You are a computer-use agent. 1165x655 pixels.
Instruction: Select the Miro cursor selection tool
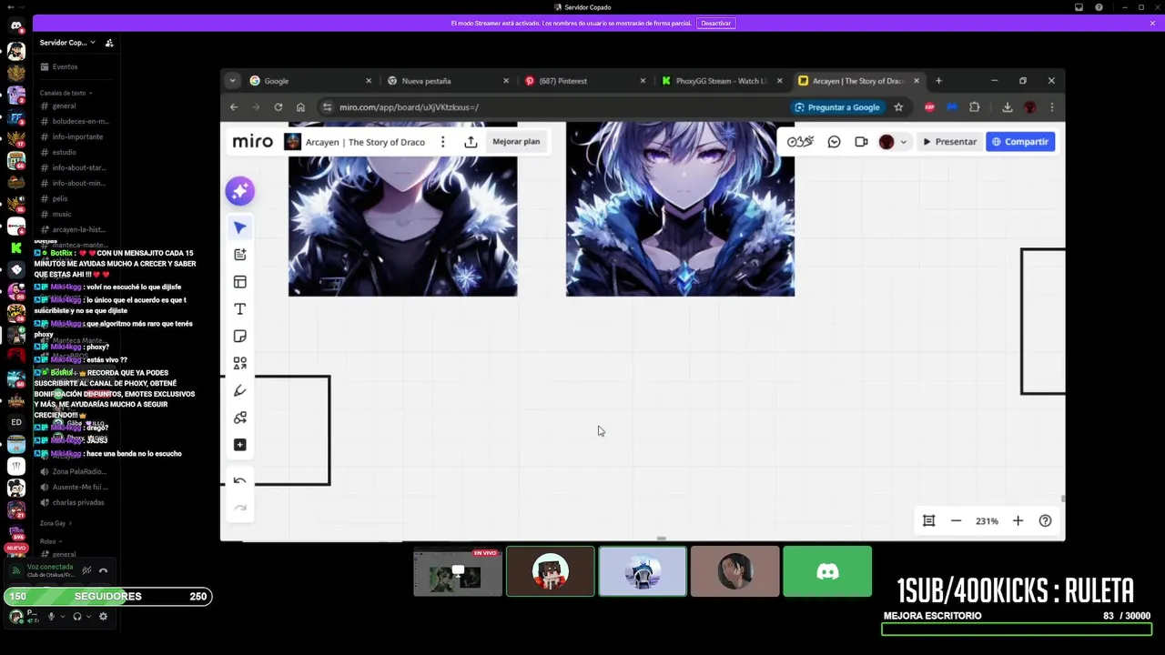(x=240, y=227)
